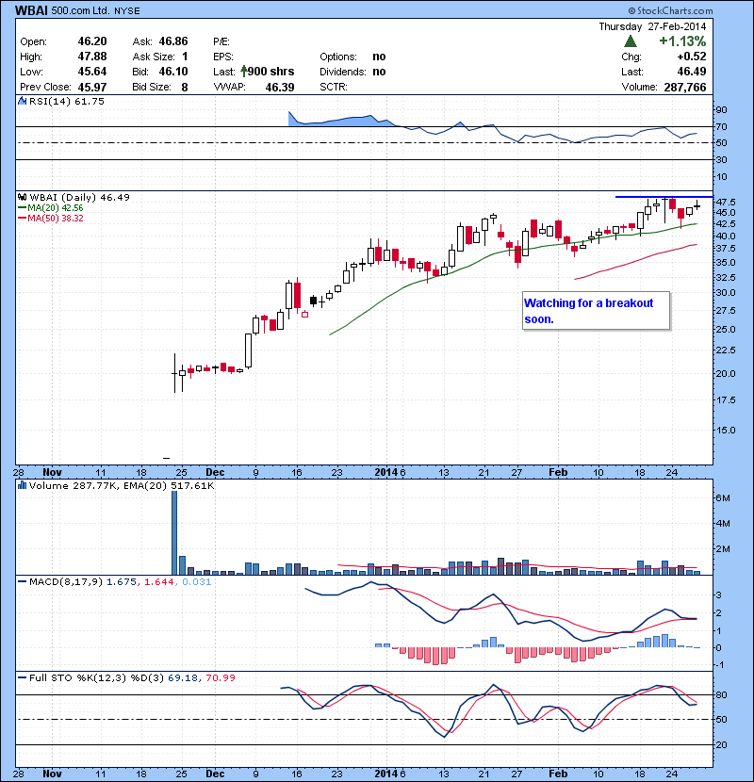Click the VWAP value 46.39
The image size is (754, 782).
pos(279,88)
